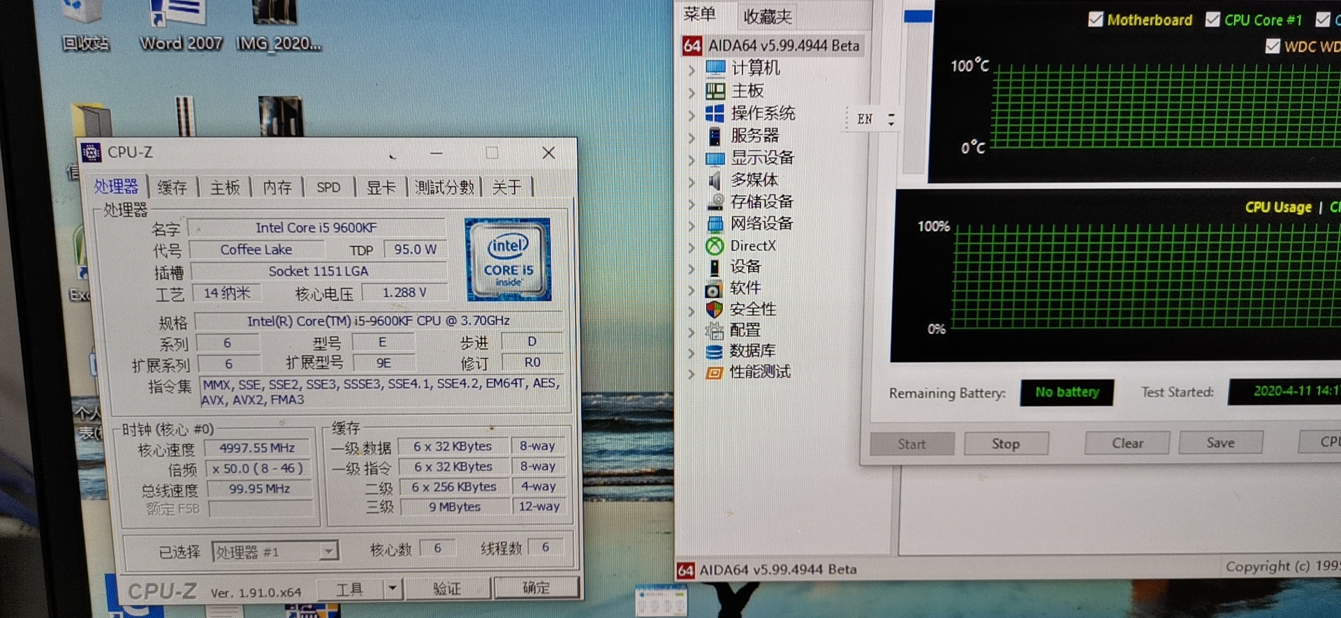This screenshot has width=1341, height=618.
Task: Click the 核心速度 4997.55 MHz value field
Action: point(257,448)
